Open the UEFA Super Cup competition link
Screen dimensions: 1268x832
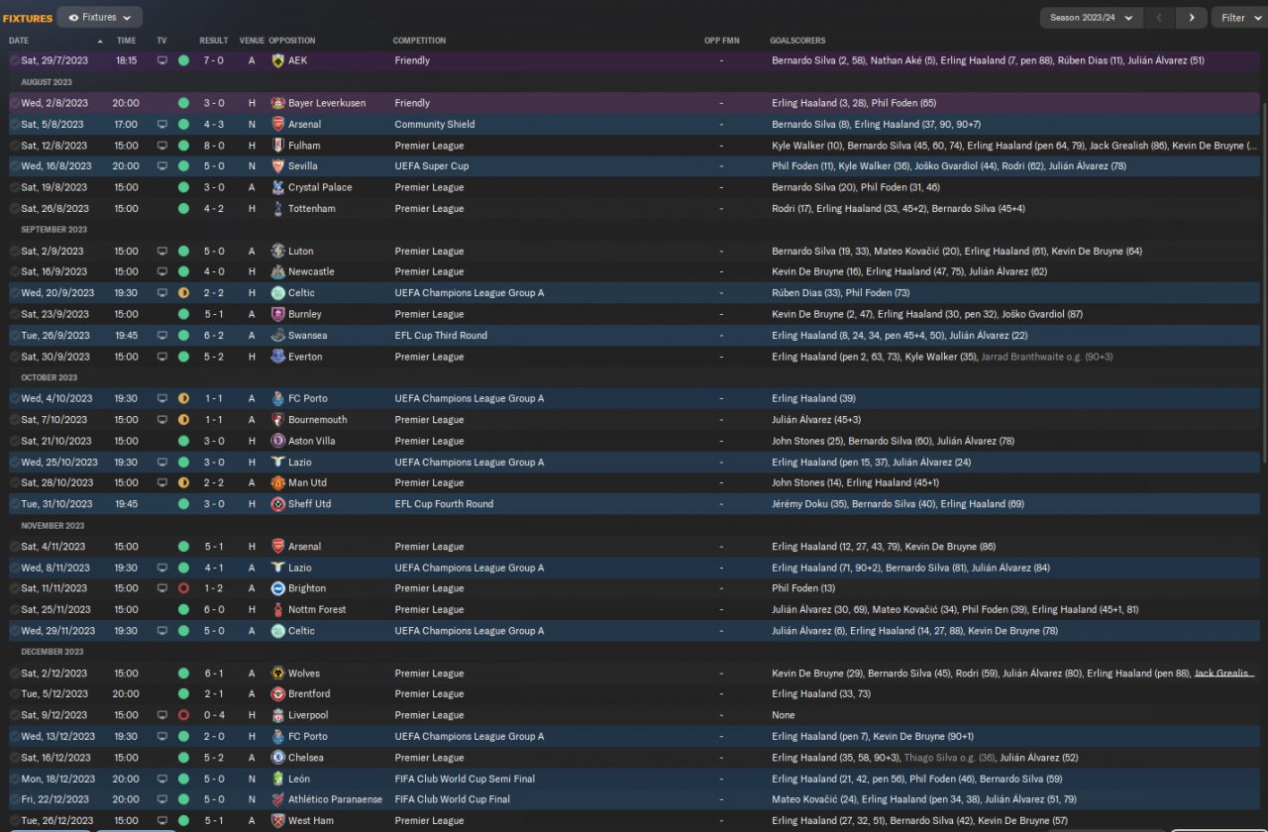(x=432, y=166)
